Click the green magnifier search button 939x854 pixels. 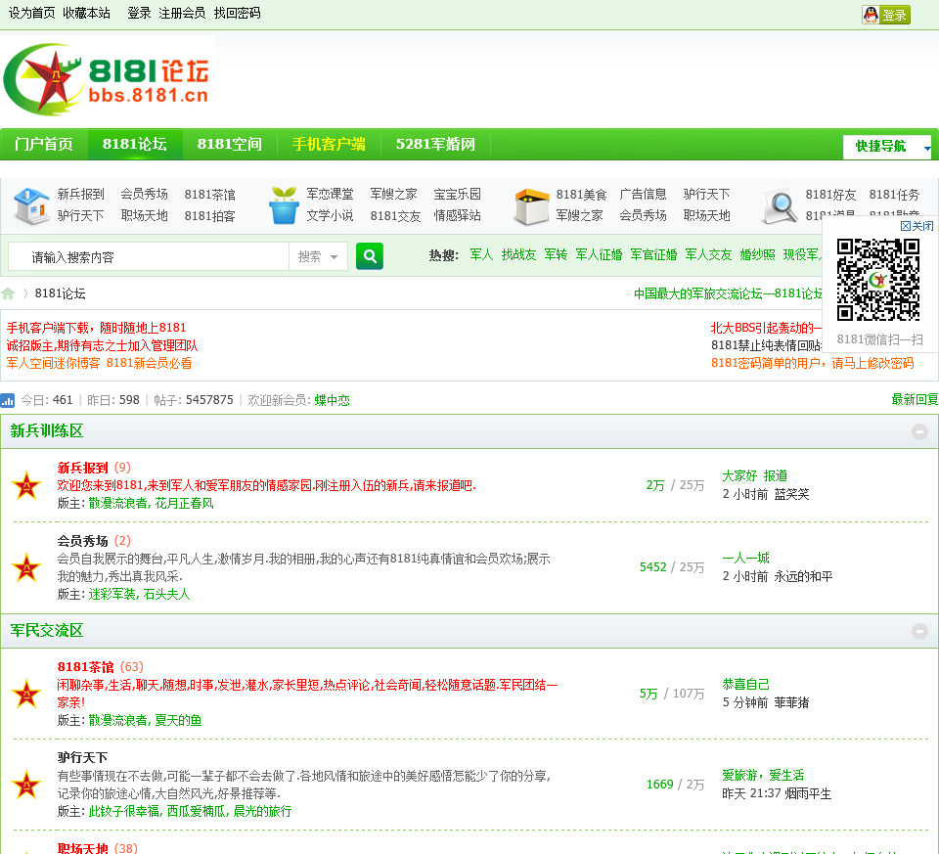370,256
